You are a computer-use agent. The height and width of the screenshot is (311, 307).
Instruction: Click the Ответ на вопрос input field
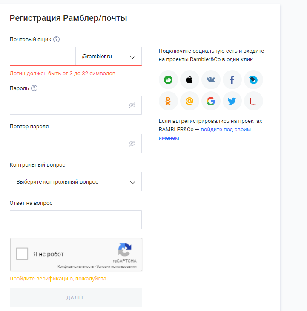[76, 220]
